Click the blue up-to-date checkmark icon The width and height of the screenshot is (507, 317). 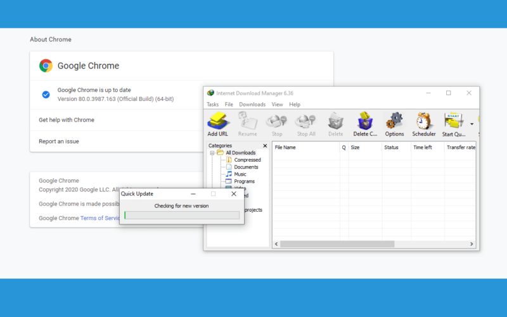46,94
